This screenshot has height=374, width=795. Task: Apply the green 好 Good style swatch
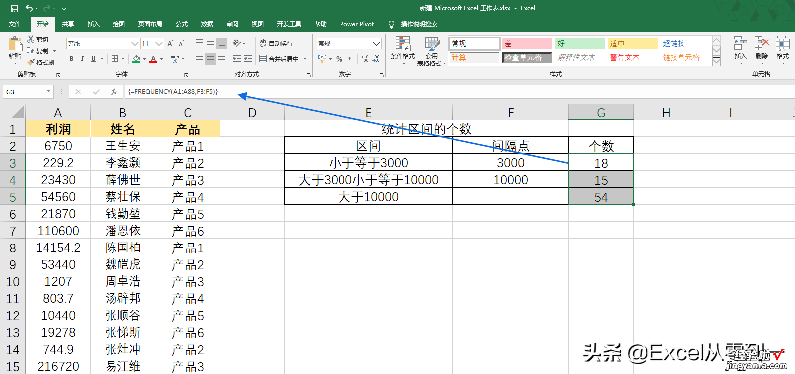click(x=580, y=43)
